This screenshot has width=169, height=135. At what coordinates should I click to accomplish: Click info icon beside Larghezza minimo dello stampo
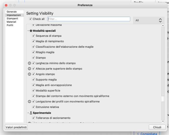point(29,63)
